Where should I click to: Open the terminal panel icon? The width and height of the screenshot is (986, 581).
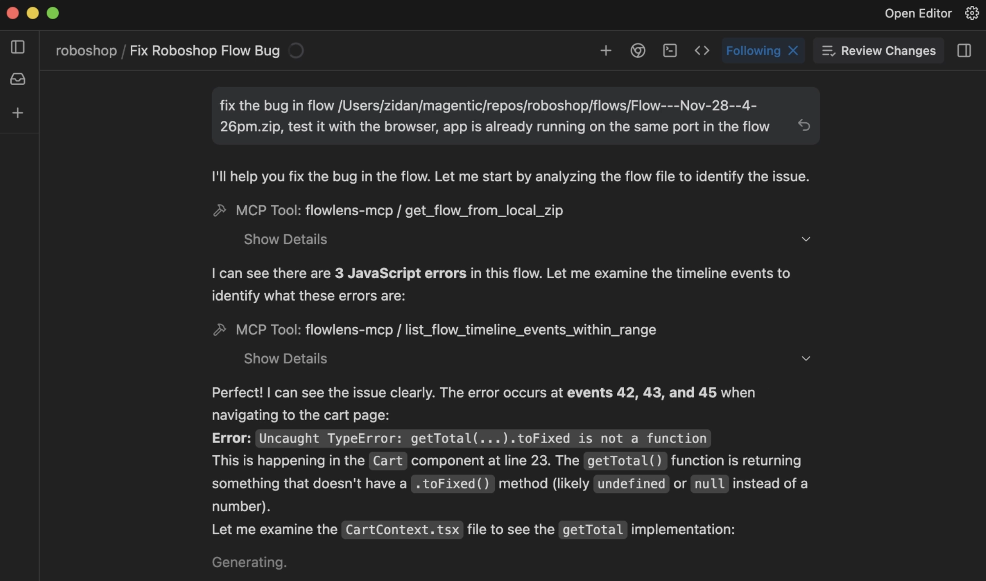coord(670,50)
